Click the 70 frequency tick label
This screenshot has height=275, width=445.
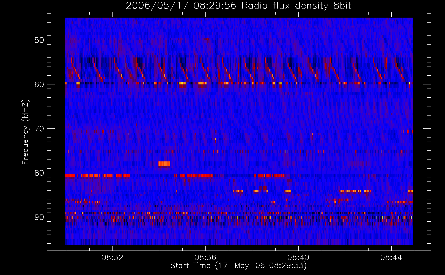click(x=39, y=129)
